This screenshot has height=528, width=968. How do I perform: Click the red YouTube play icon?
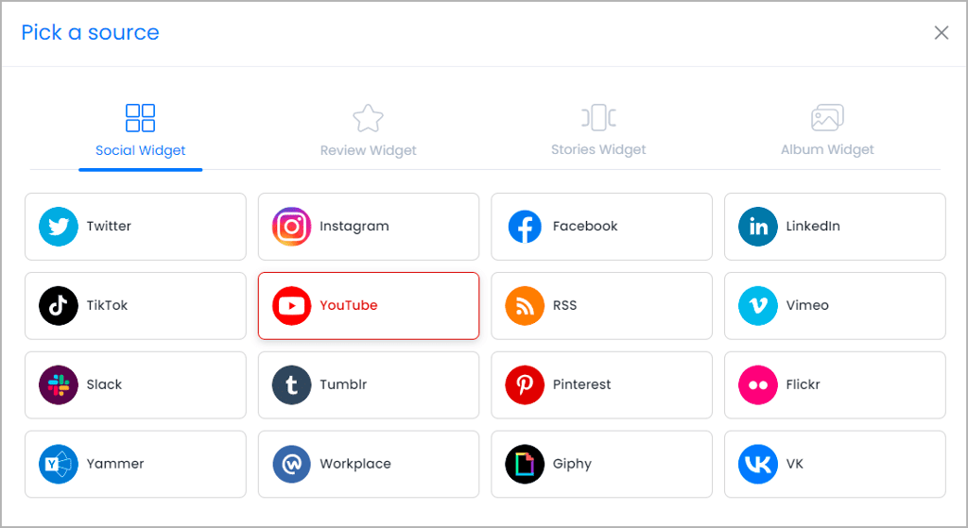(x=291, y=305)
